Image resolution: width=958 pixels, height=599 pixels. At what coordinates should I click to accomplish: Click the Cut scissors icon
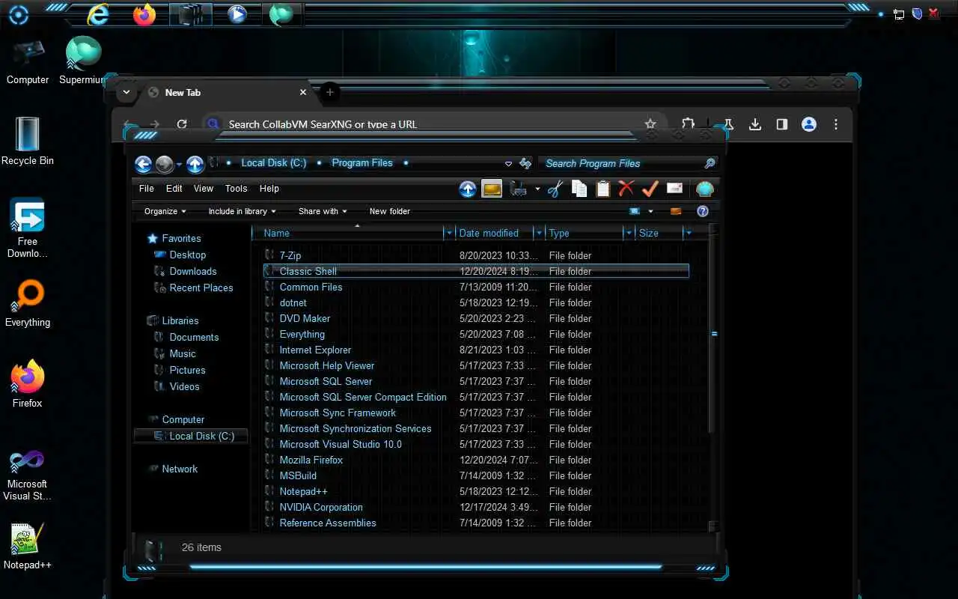click(555, 189)
